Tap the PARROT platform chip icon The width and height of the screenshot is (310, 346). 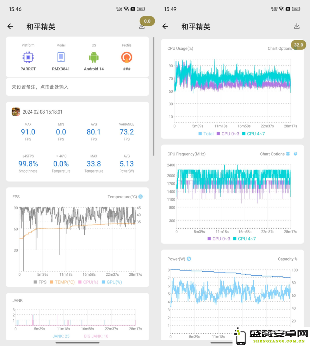tap(28, 57)
